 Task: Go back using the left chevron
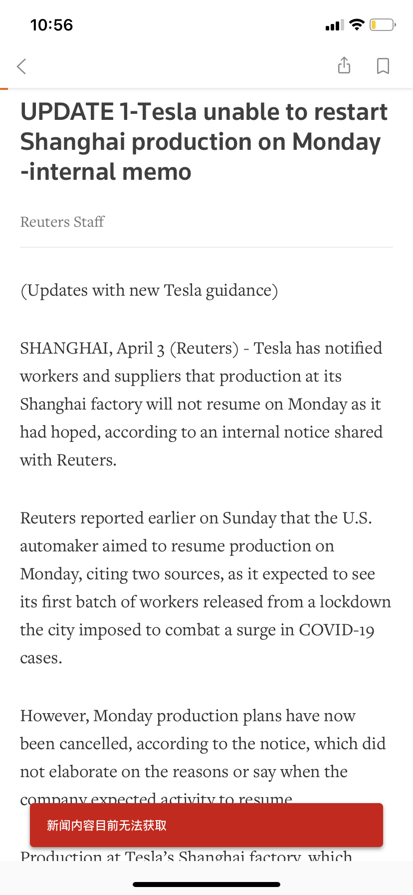click(21, 66)
